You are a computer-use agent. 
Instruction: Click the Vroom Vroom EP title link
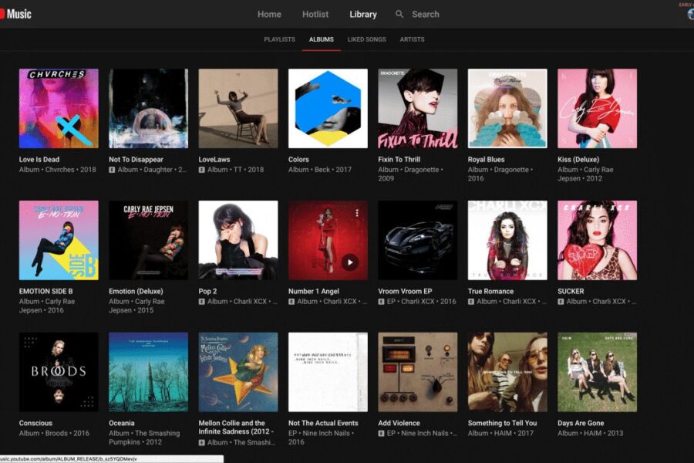click(x=405, y=292)
